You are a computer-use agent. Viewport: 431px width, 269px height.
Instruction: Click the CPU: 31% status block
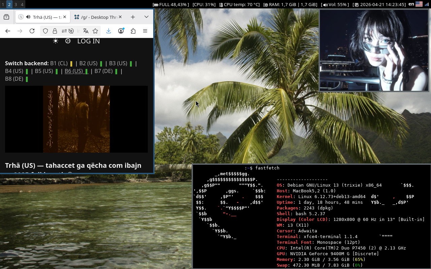coord(204,4)
